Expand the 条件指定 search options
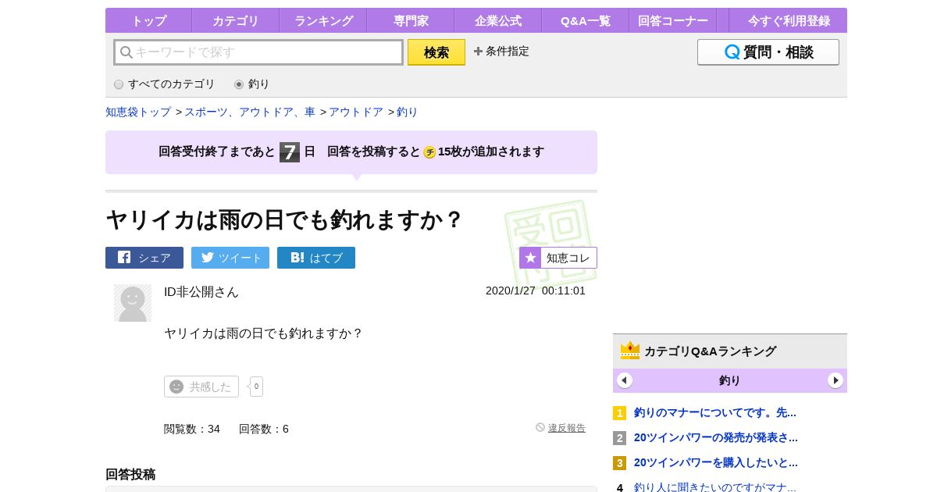 coord(501,52)
